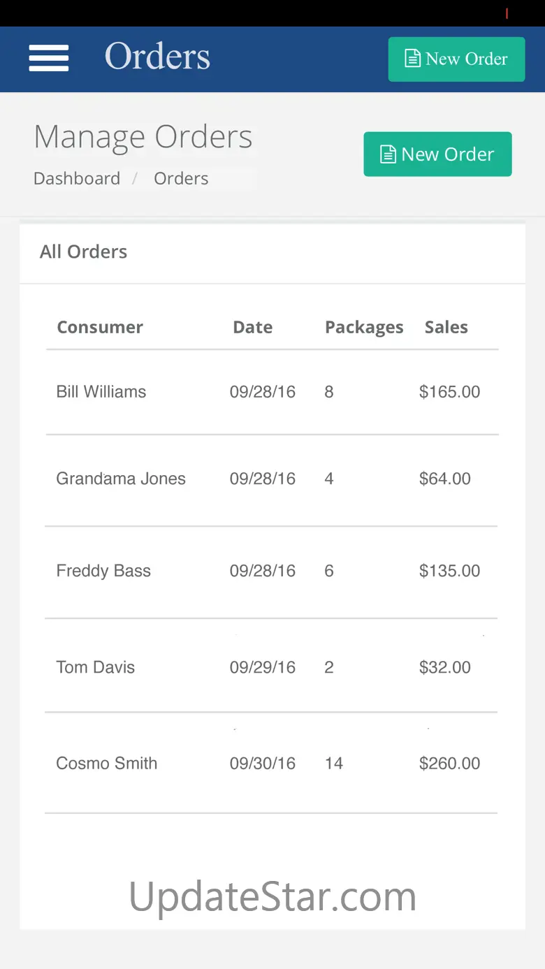545x969 pixels.
Task: Click the All Orders panel heading
Action: click(84, 252)
